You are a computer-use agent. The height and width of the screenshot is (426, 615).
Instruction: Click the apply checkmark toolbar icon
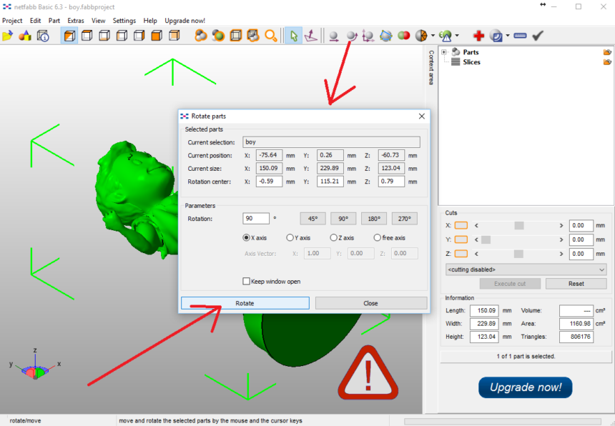click(x=537, y=35)
